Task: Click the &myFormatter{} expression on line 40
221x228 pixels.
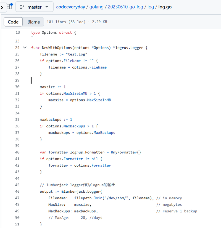Action: (126, 152)
